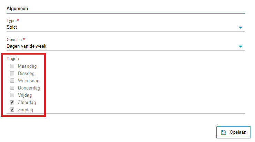Click the Dagen group label
This screenshot has height=142, width=255.
pyautogui.click(x=13, y=59)
